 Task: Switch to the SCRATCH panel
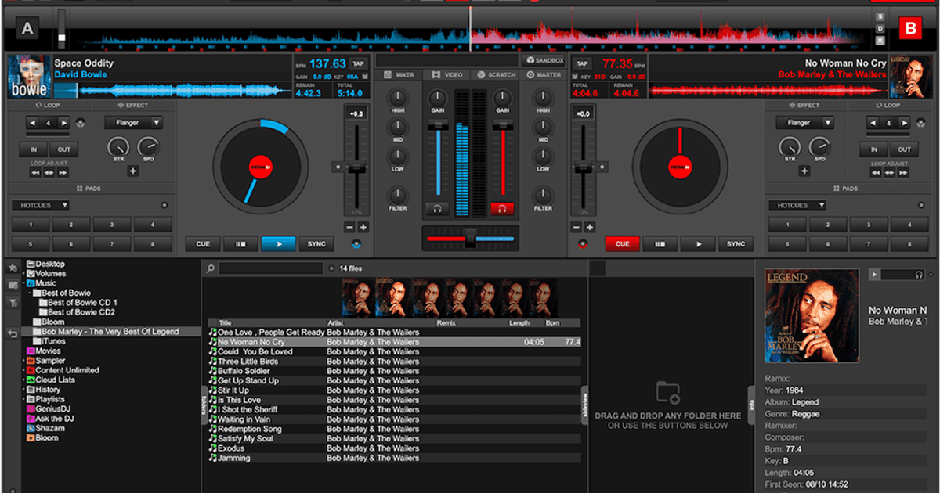pos(495,74)
